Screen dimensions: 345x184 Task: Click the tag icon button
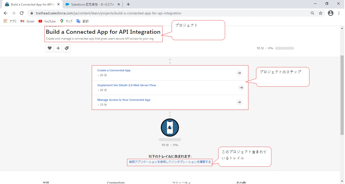click(x=67, y=48)
